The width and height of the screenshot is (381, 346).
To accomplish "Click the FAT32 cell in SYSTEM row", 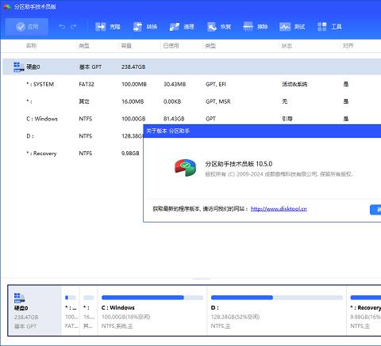I will (87, 84).
